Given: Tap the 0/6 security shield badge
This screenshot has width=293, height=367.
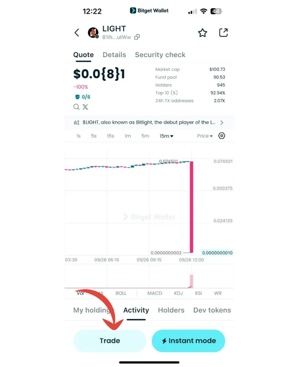Looking at the screenshot, I should [83, 97].
